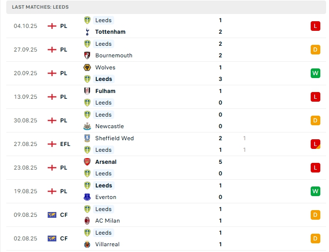
Task: Click the orange D badge for Bournemouth match
Action: pos(316,50)
